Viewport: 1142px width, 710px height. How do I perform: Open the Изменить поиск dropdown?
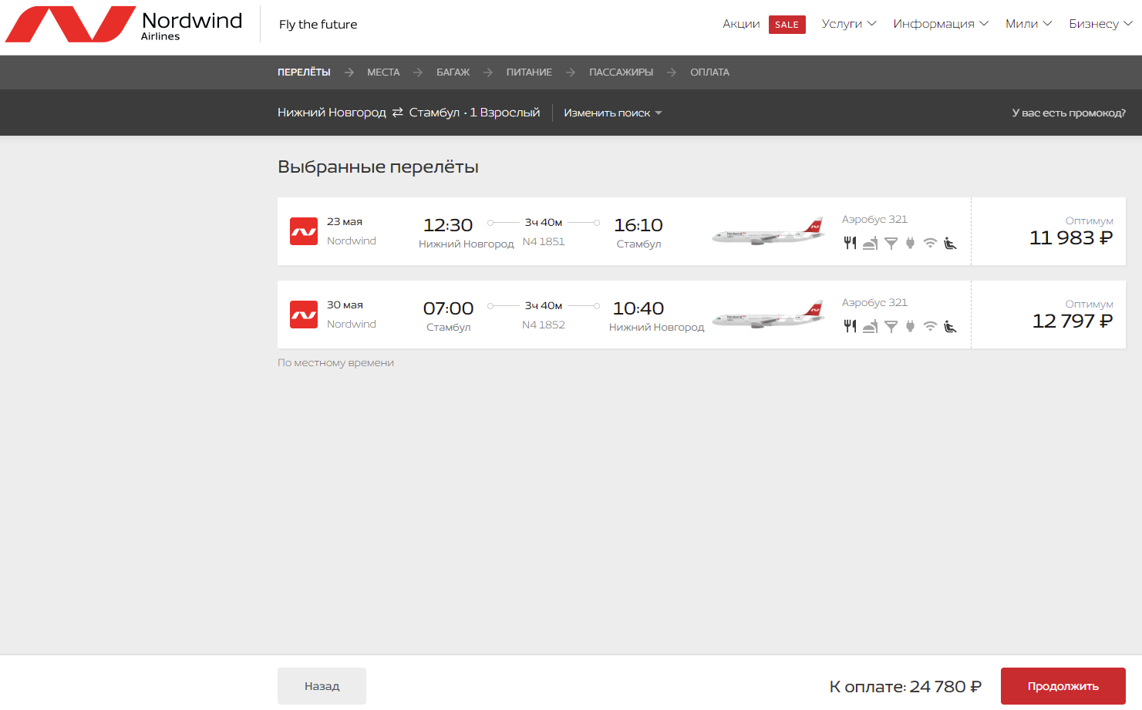tap(613, 113)
